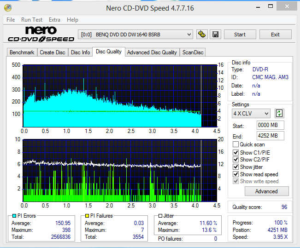Click the drive options icon beside the drive list
The width and height of the screenshot is (300, 248).
[202, 35]
